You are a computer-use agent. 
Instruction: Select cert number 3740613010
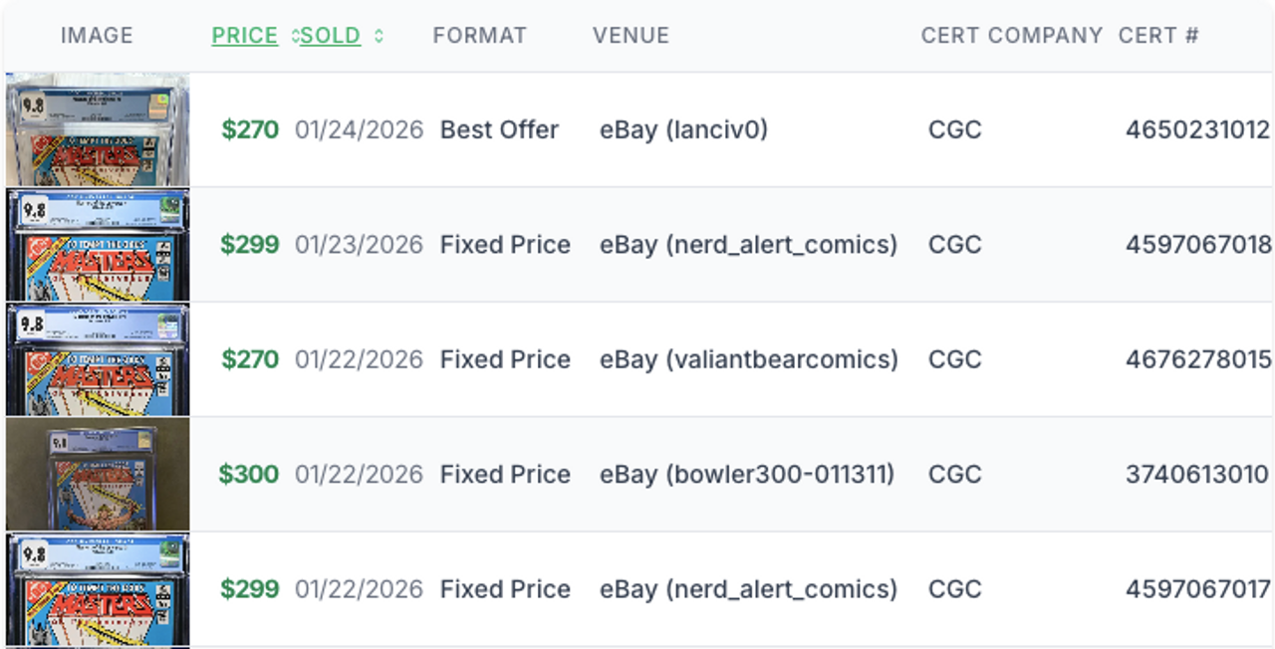(x=1197, y=474)
